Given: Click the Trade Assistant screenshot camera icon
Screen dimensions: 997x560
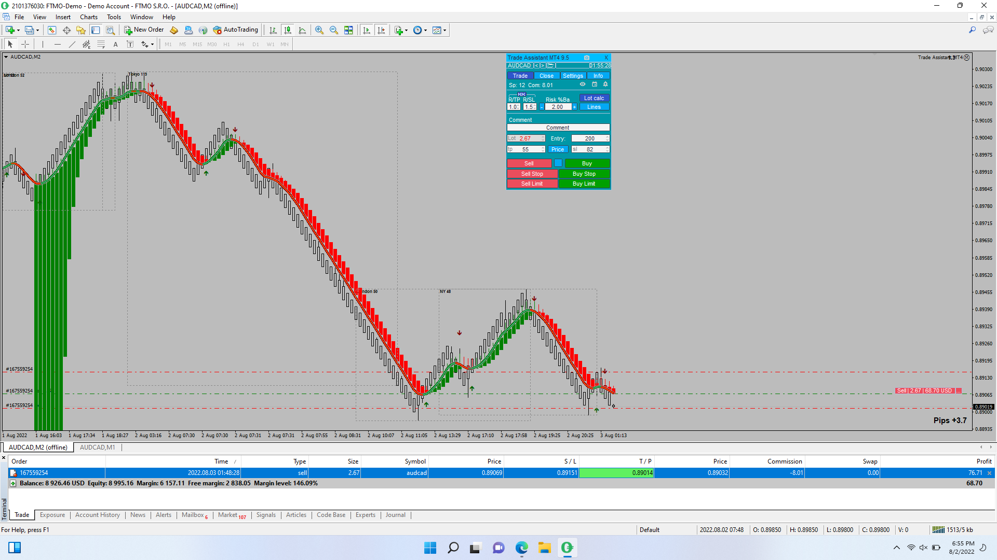Looking at the screenshot, I should tap(587, 58).
